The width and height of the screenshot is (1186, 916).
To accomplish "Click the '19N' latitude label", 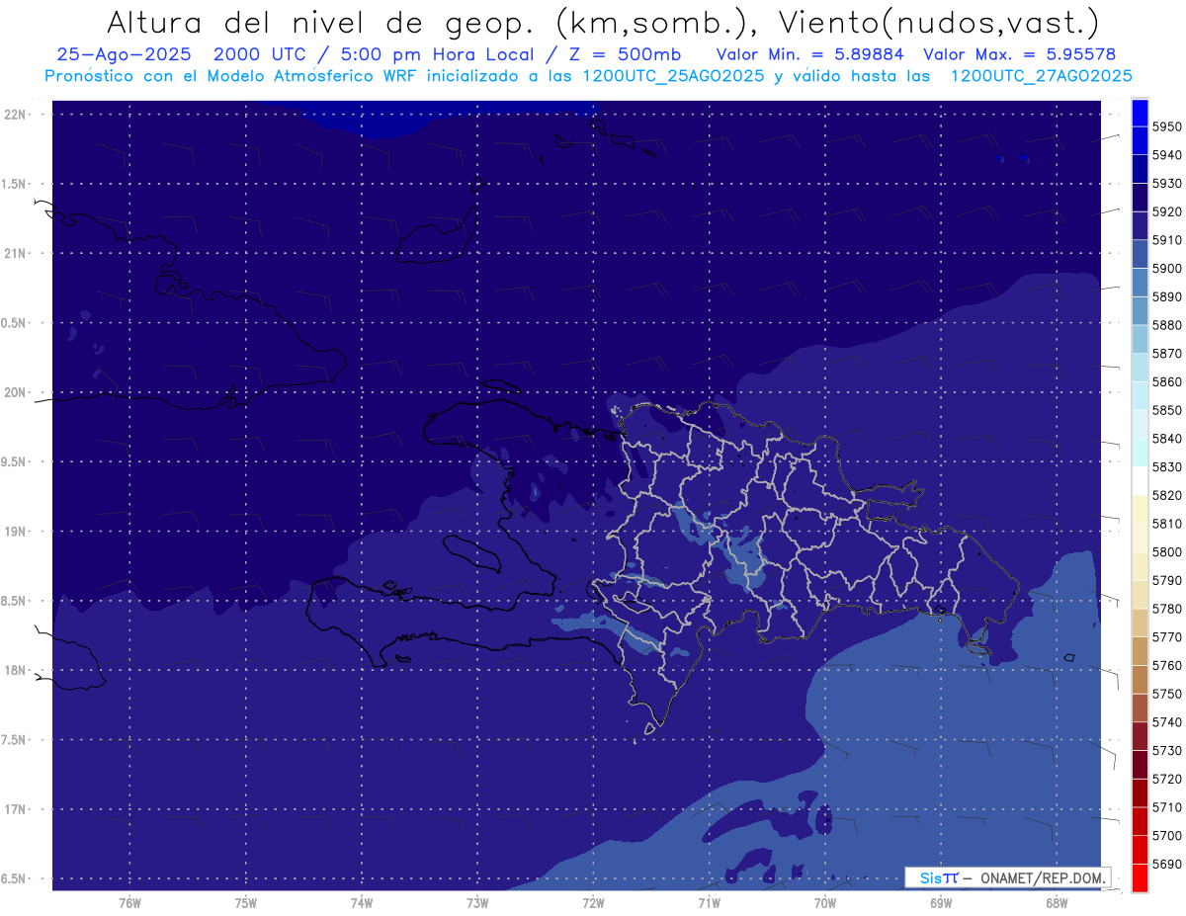I will 14,531.
